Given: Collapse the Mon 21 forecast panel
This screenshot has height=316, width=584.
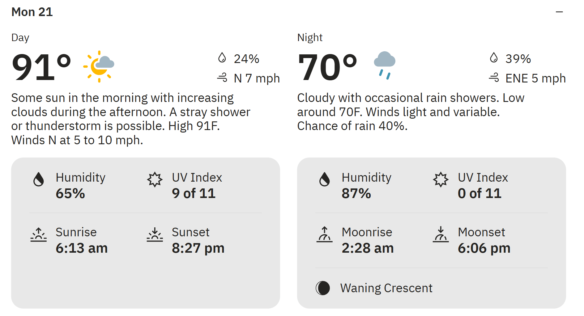Looking at the screenshot, I should click(559, 12).
